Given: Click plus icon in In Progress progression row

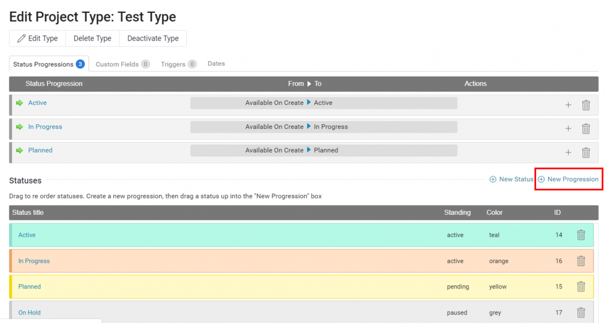Looking at the screenshot, I should coord(568,128).
